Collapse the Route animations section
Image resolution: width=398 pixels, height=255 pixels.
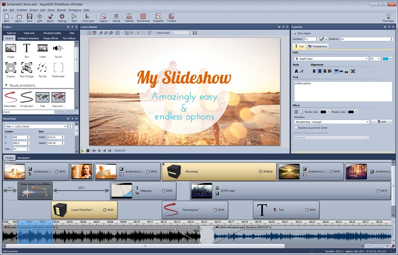6,85
